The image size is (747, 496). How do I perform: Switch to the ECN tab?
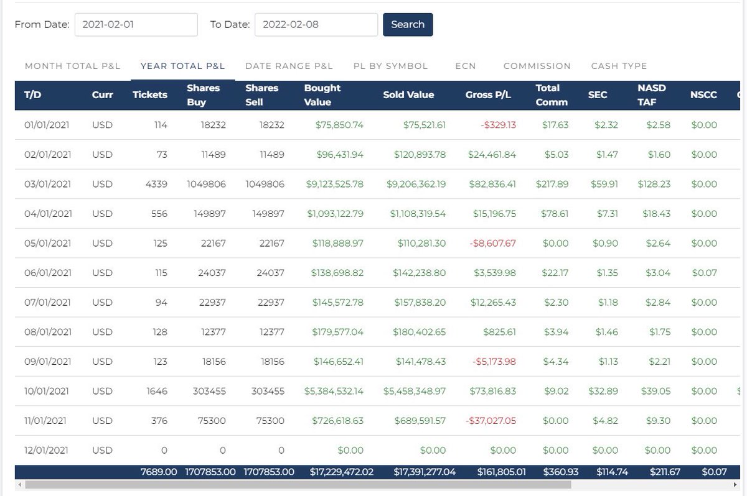coord(466,66)
